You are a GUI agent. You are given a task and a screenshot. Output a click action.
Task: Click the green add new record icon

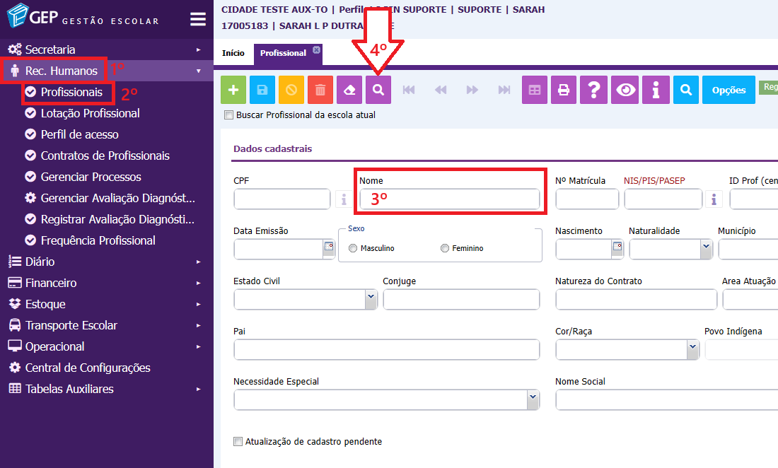pyautogui.click(x=233, y=90)
